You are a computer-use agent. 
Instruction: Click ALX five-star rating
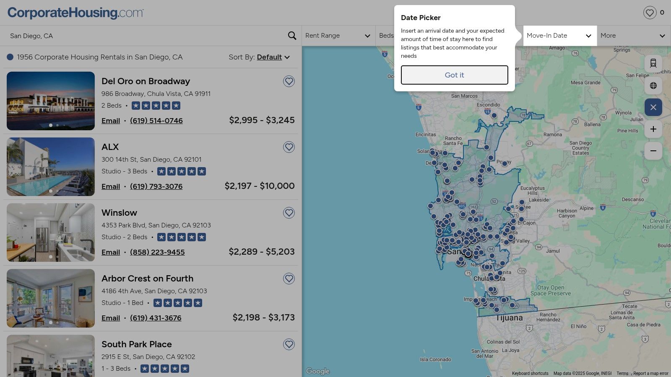182,171
